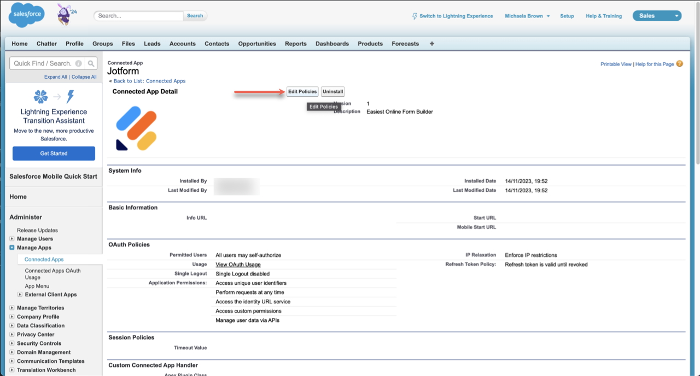Click the Expand All link

pos(55,77)
